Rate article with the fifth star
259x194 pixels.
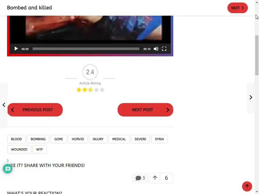102,90
